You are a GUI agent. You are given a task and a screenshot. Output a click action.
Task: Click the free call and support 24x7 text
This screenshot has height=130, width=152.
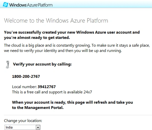coord(52,92)
